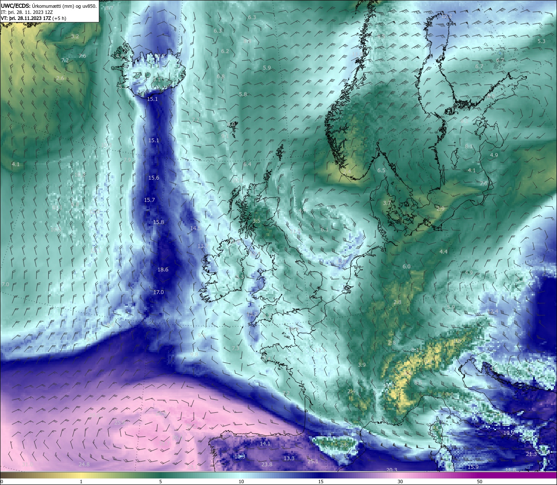Click the map value 20.3

point(392,470)
